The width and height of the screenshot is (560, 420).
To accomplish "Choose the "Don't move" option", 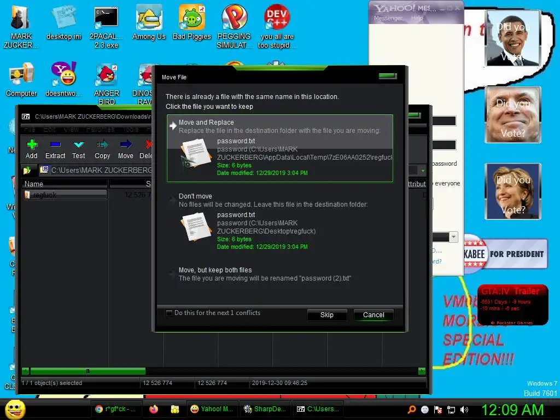I will click(279, 221).
